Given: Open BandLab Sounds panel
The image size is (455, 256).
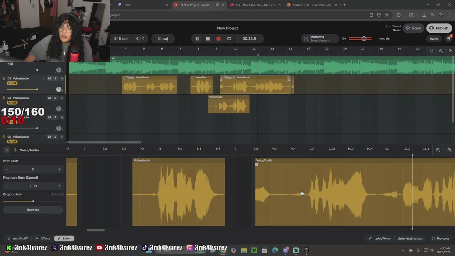Looking at the screenshot, I should click(x=410, y=239).
